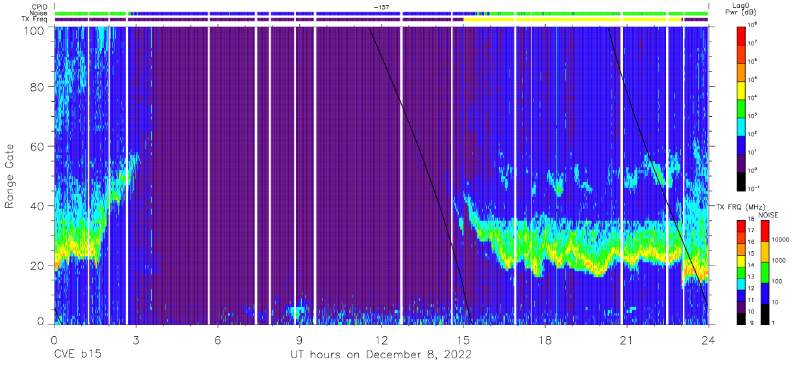This screenshot has width=797, height=368.
Task: Click the blue segment of the NOISE color bar
Action: 765,293
